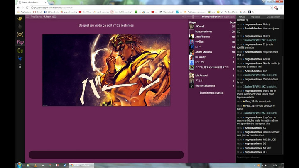Click the Déconnexion logout link
This screenshot has height=168, width=299.
228,17
